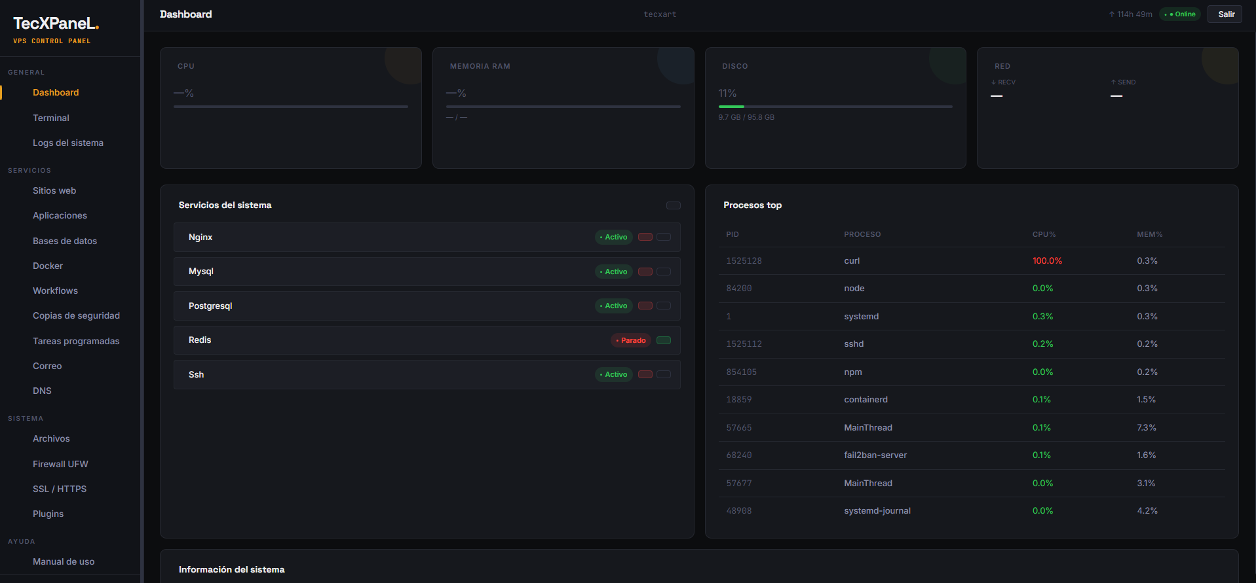1256x583 pixels.
Task: Click the Memoria RAM progress bar
Action: point(563,107)
